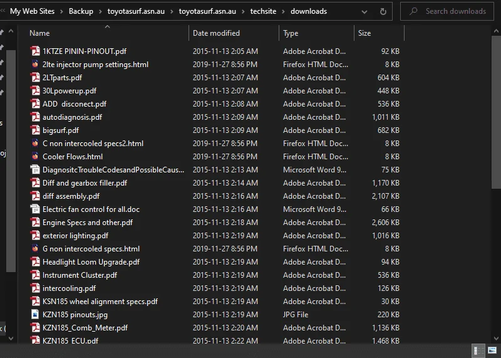
Task: Click the navigation pane scroll down arrow
Action: (11, 338)
